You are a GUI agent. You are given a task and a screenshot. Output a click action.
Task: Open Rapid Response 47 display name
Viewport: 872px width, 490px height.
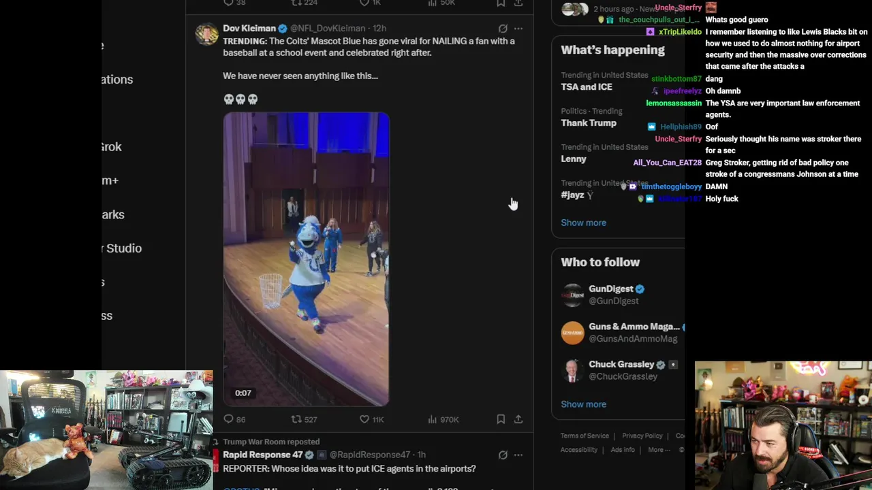click(263, 455)
